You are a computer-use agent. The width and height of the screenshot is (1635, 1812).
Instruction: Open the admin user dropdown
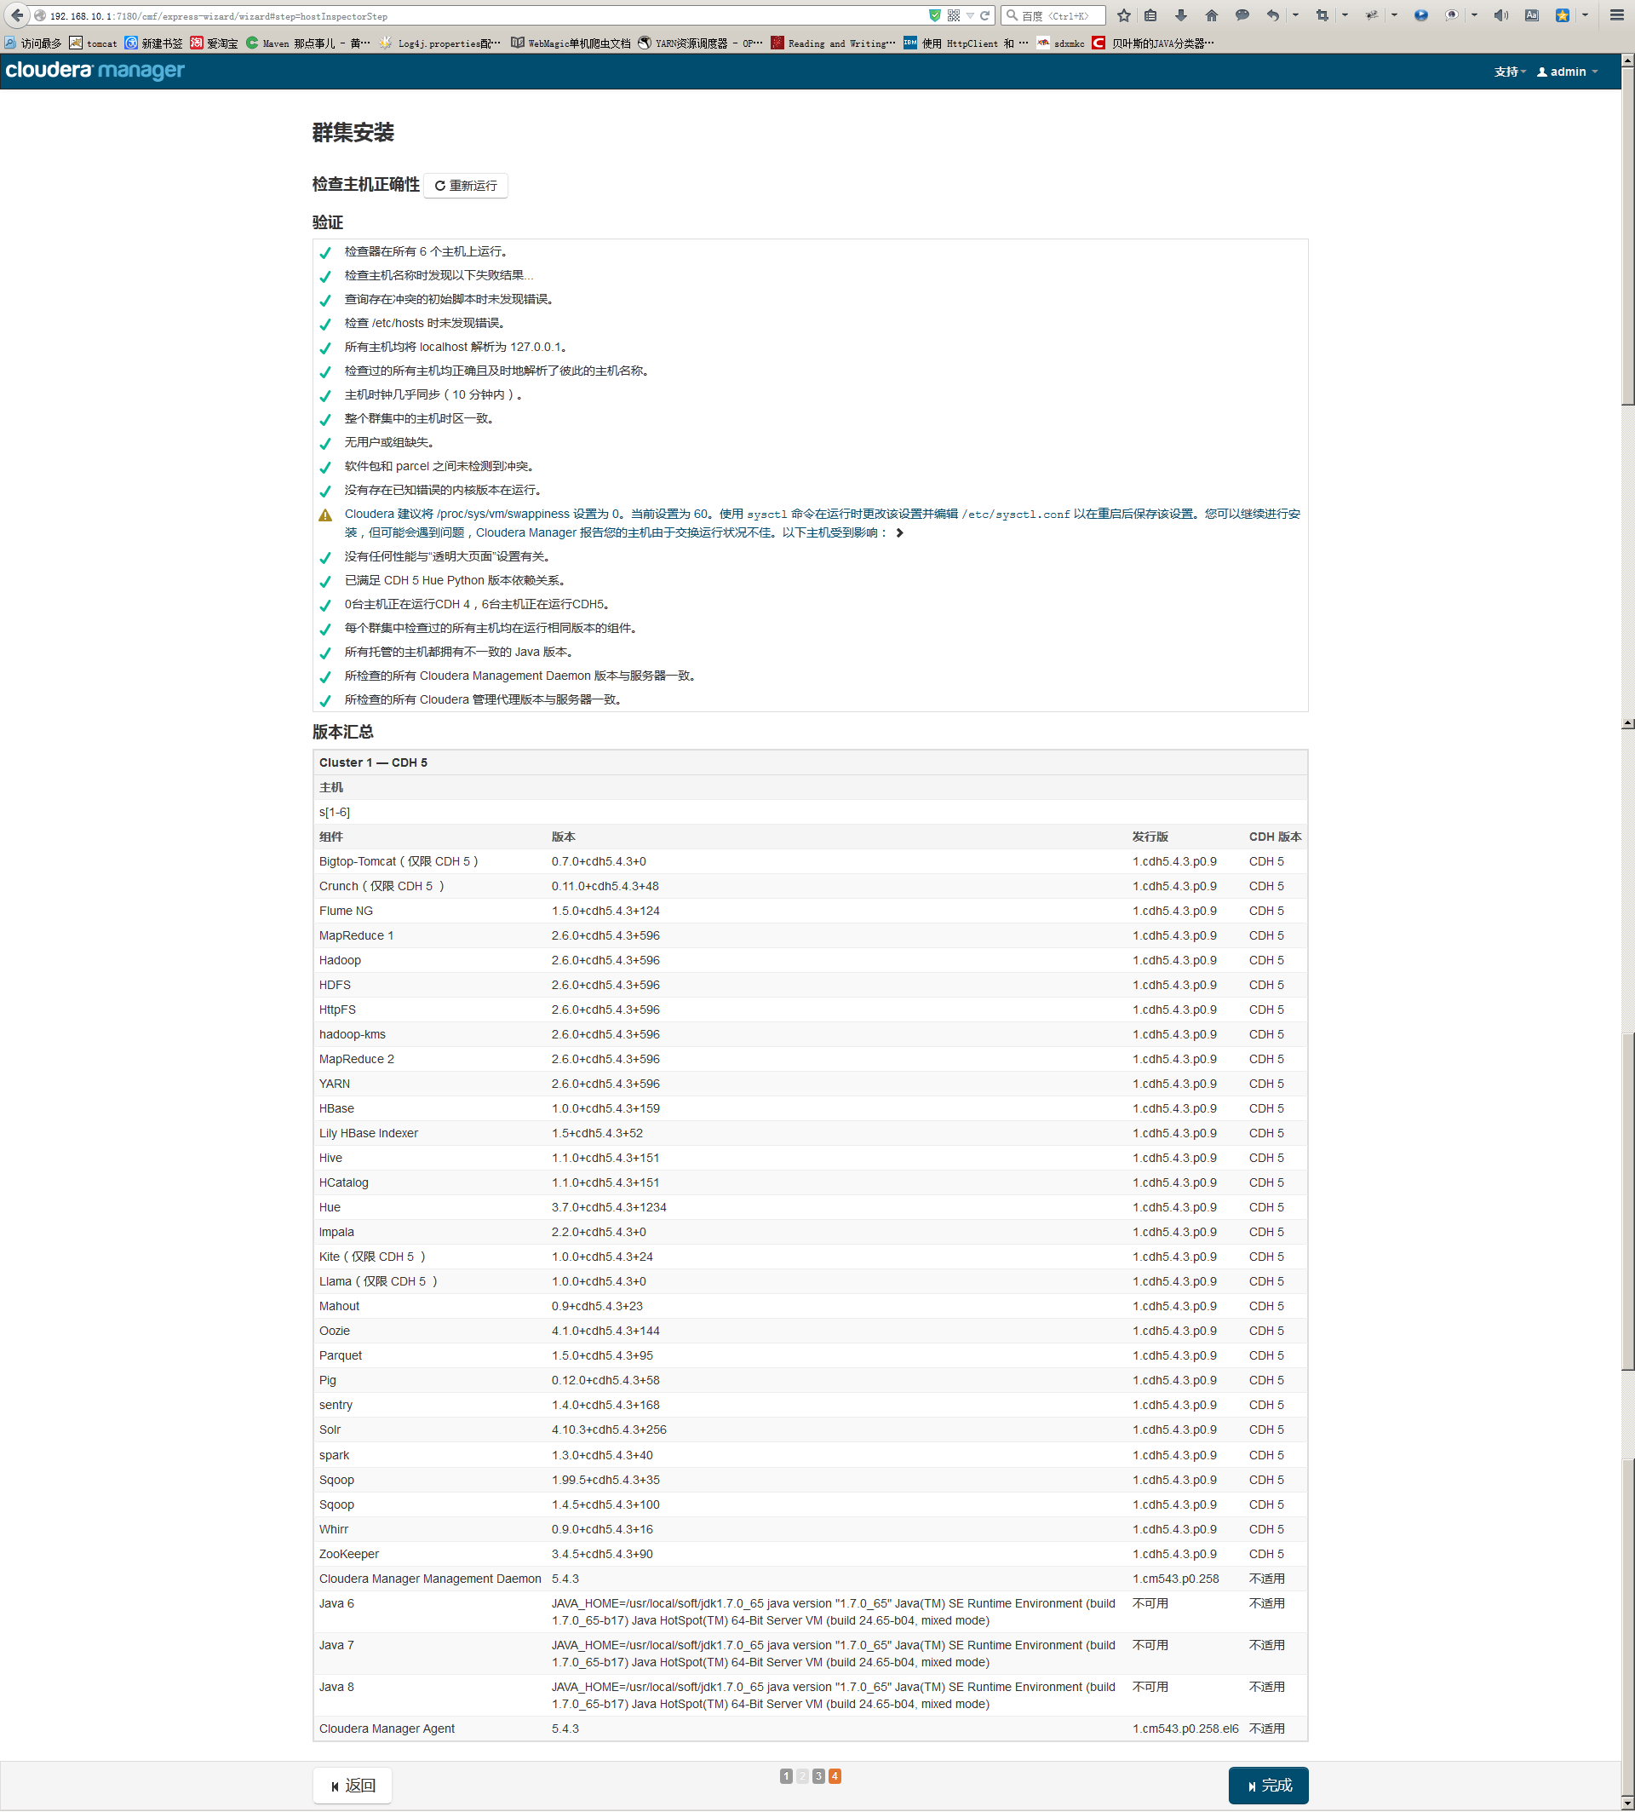point(1567,72)
